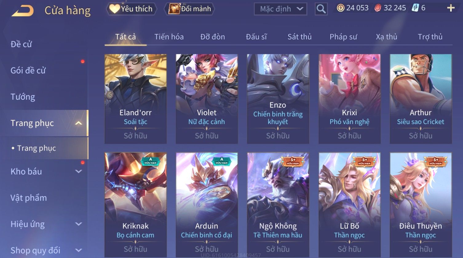
Task: Open the search magnifier icon
Action: click(x=321, y=9)
